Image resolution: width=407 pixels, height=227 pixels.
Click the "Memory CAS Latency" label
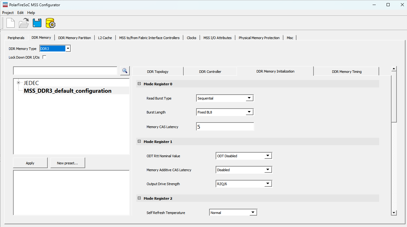[162, 127]
